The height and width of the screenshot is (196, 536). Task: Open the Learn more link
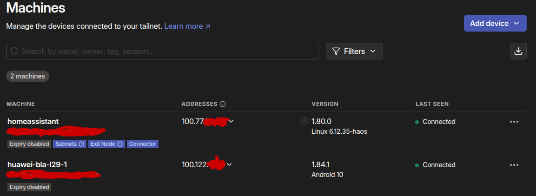187,26
